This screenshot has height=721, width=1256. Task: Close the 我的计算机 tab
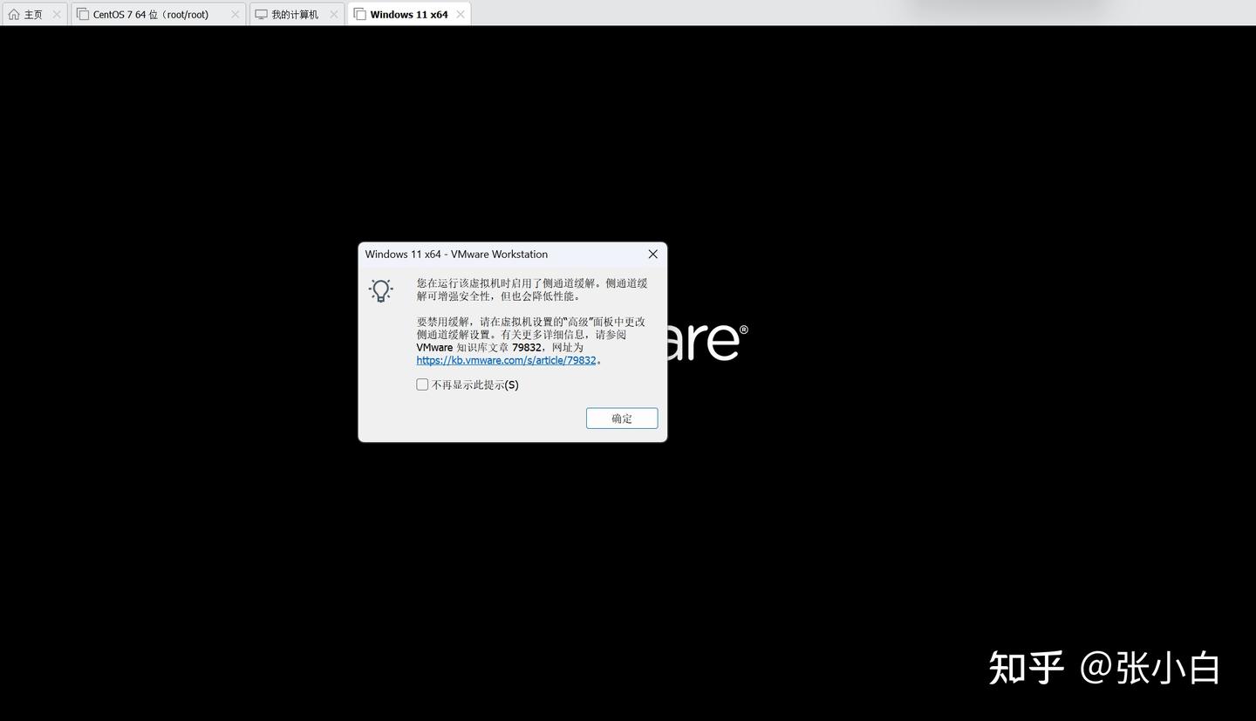pyautogui.click(x=333, y=14)
